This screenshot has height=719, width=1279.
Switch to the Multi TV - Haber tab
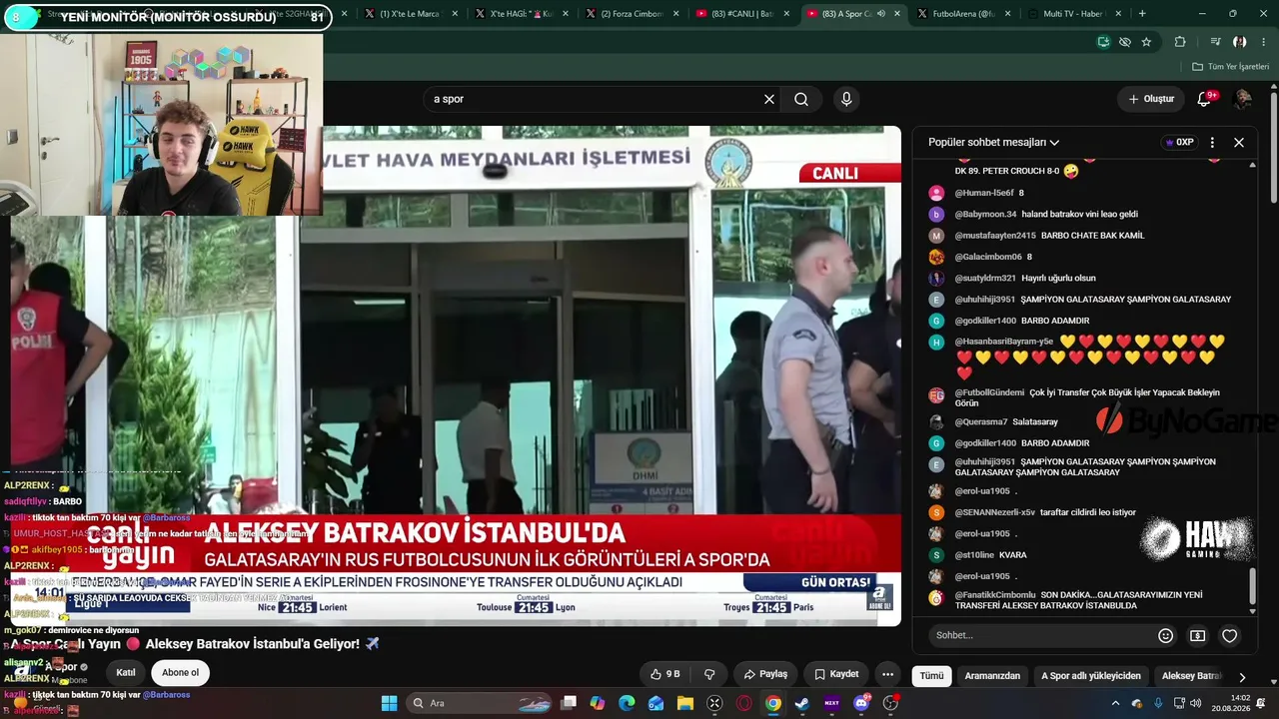tap(1075, 14)
